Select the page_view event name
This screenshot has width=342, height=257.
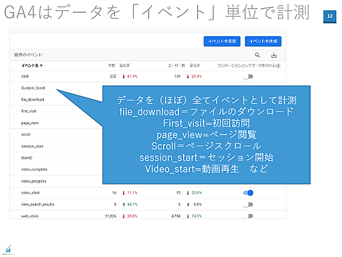tap(31, 122)
